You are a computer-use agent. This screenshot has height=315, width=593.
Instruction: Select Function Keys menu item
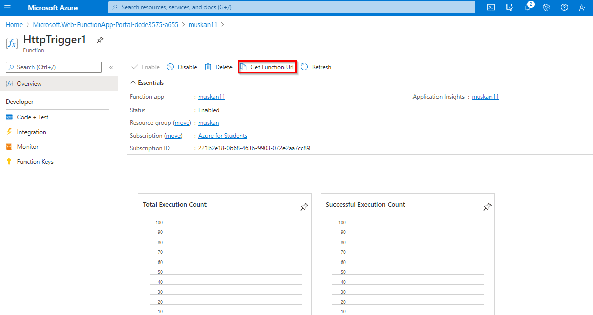tap(35, 162)
